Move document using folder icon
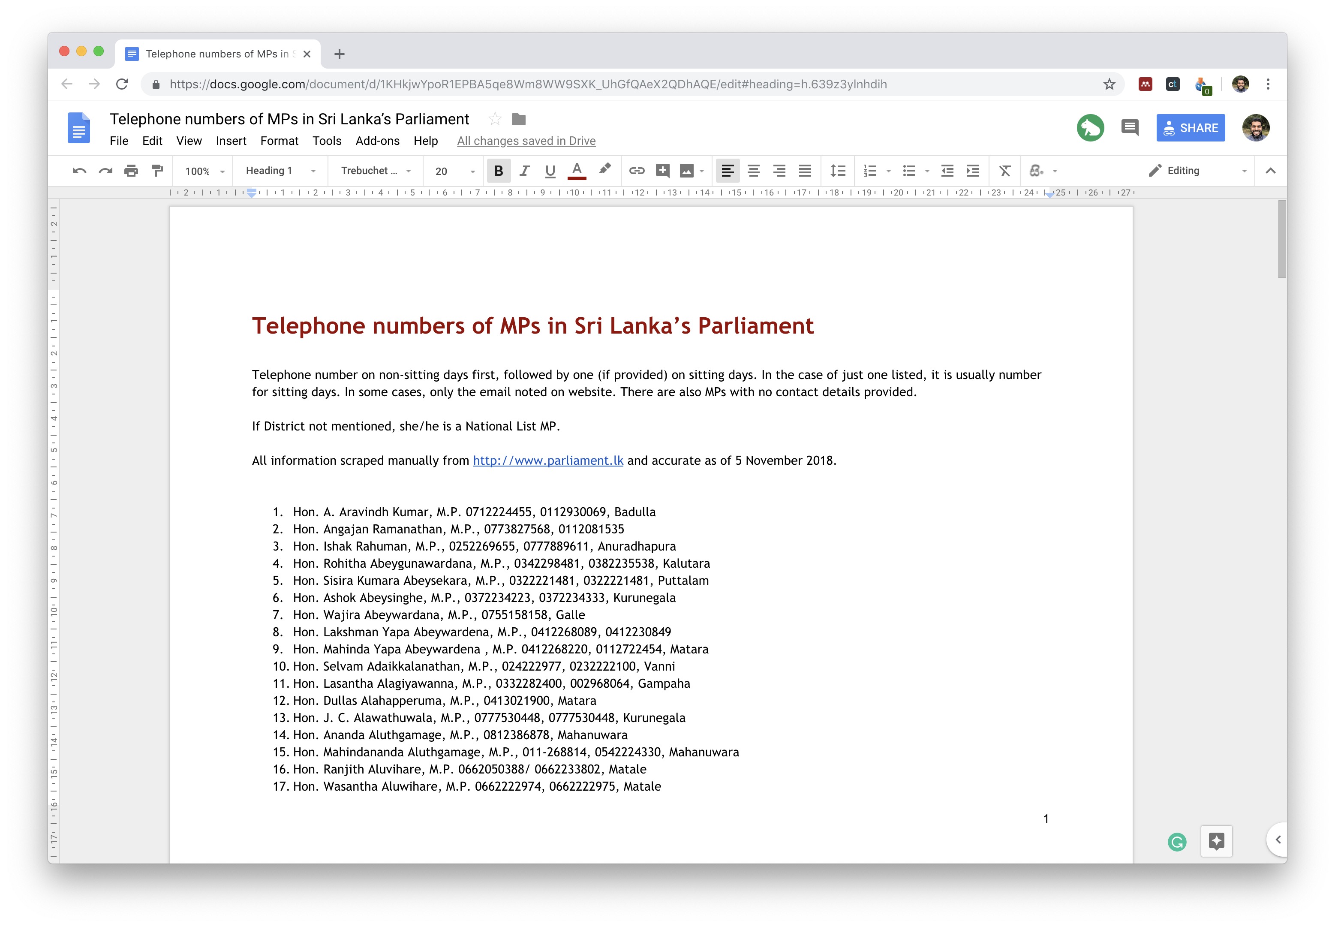 tap(519, 120)
